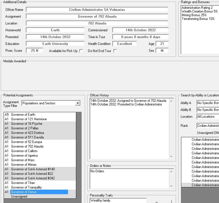Click Terraforming Bonus 10% entry
The width and height of the screenshot is (219, 203).
click(198, 19)
